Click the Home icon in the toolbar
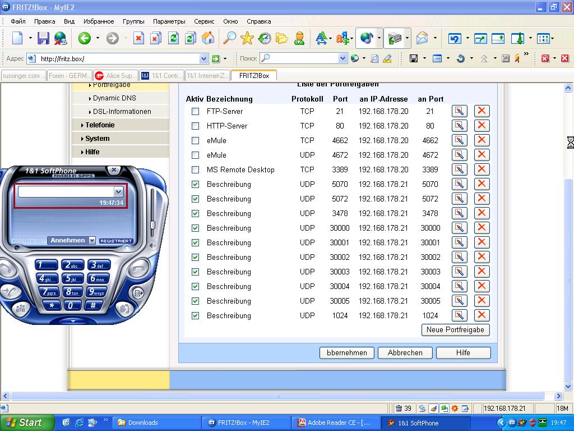This screenshot has height=431, width=574. click(x=208, y=38)
